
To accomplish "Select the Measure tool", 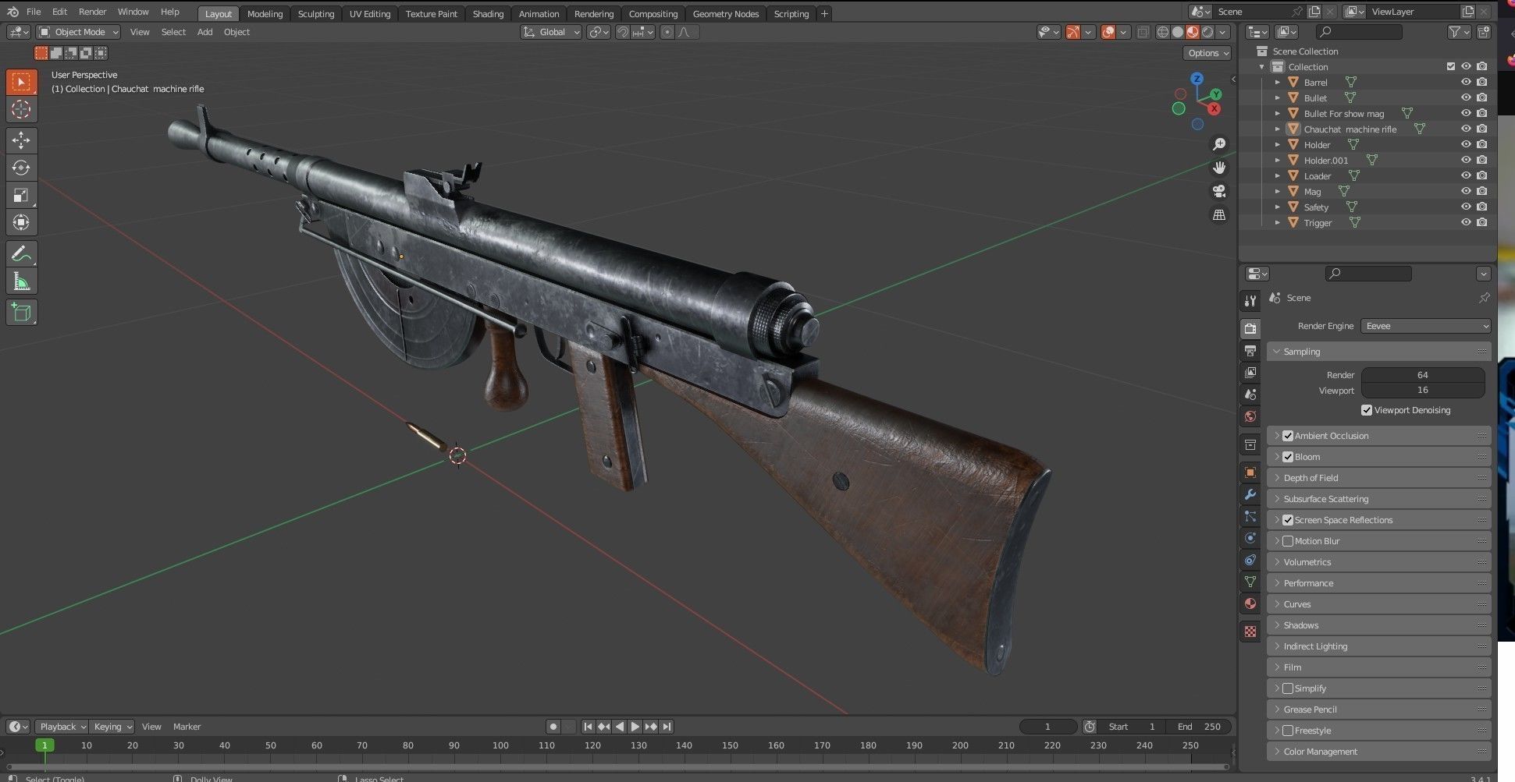I will (21, 280).
